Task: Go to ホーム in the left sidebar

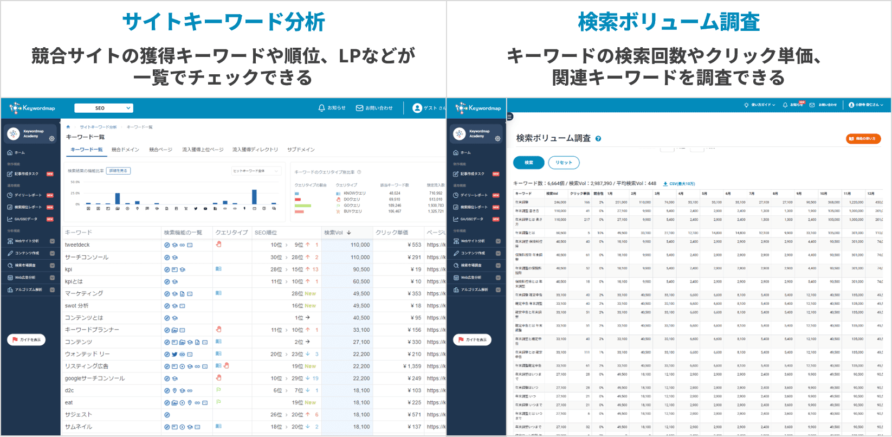Action: [x=16, y=153]
